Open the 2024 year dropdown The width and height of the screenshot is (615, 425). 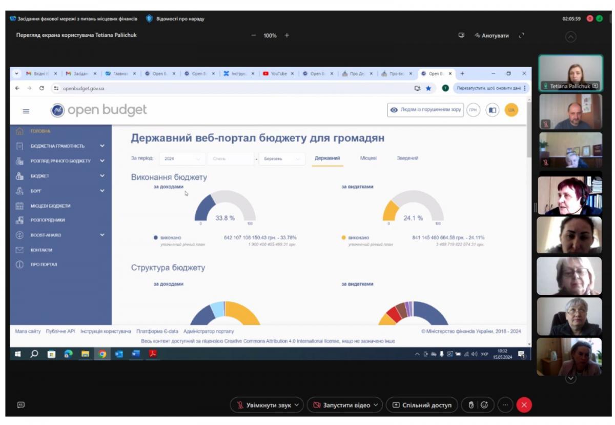(182, 159)
